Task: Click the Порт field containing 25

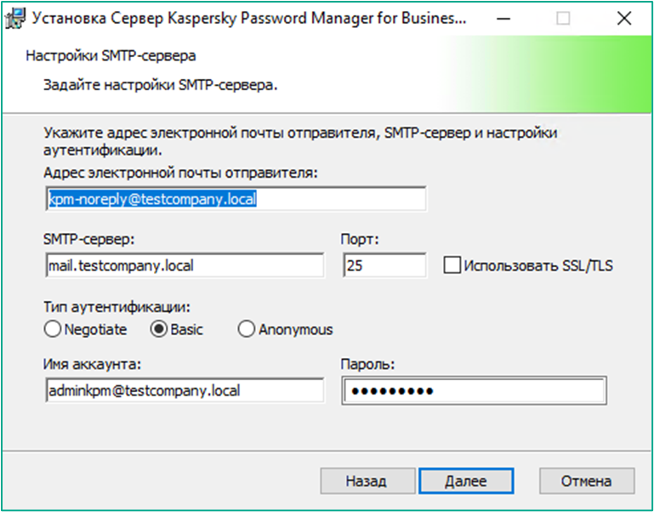Action: tap(384, 265)
